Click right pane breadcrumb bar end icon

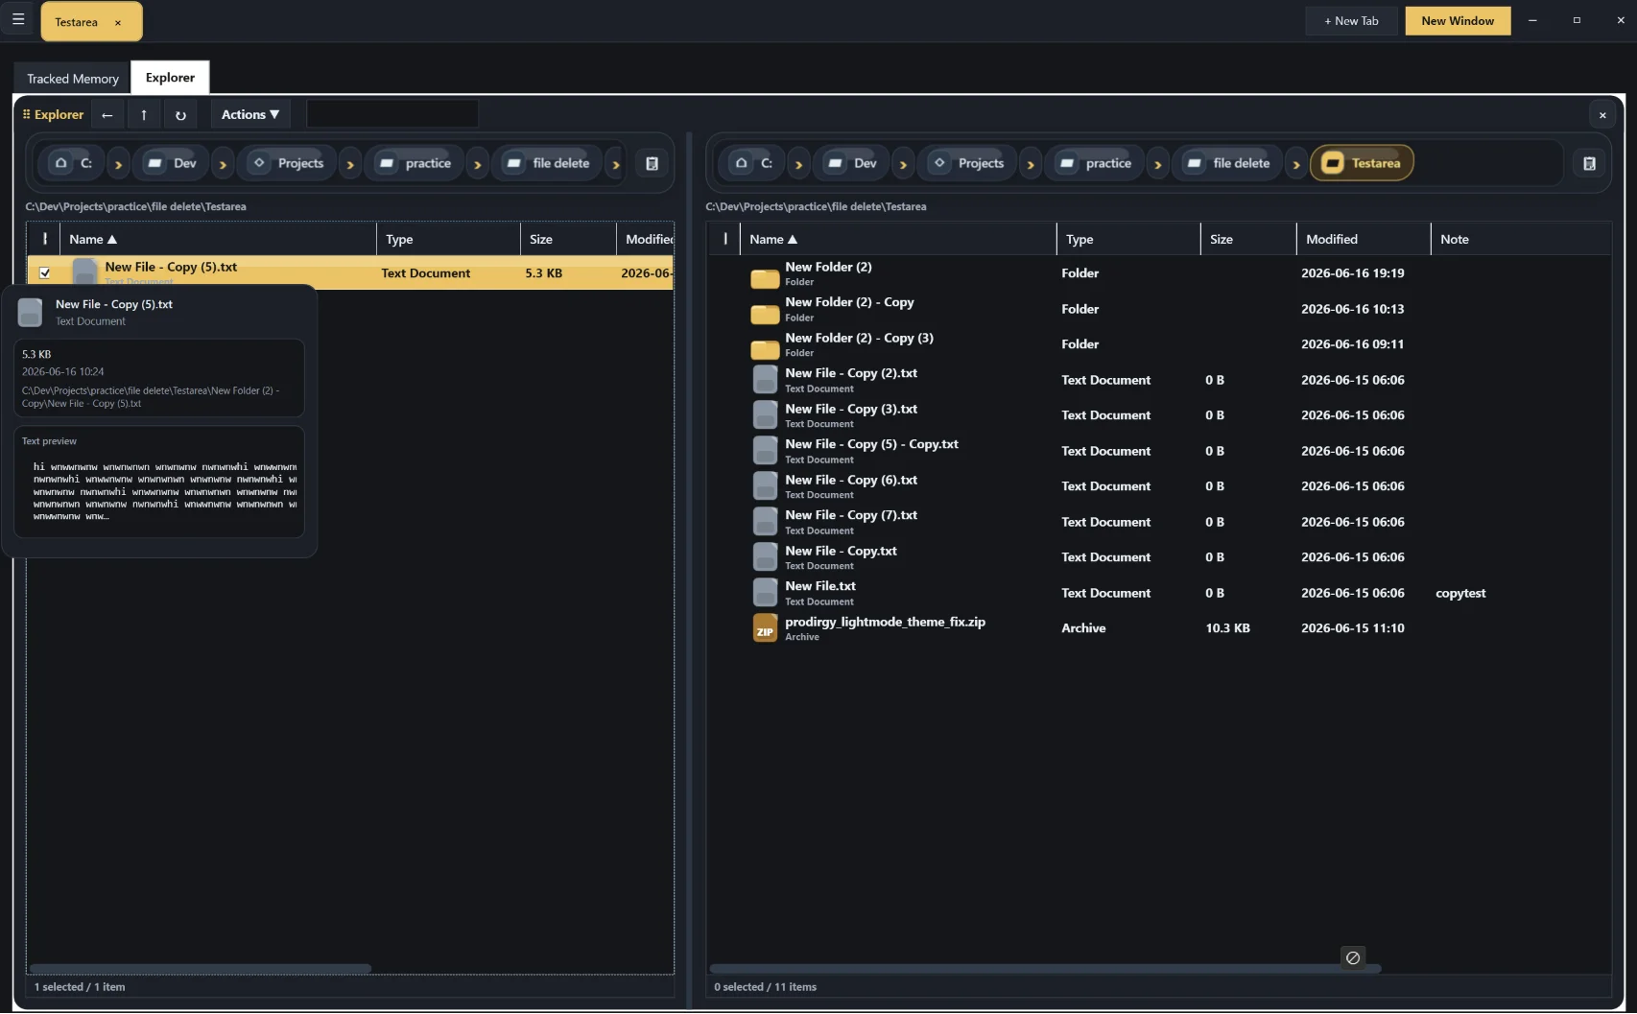tap(1590, 164)
